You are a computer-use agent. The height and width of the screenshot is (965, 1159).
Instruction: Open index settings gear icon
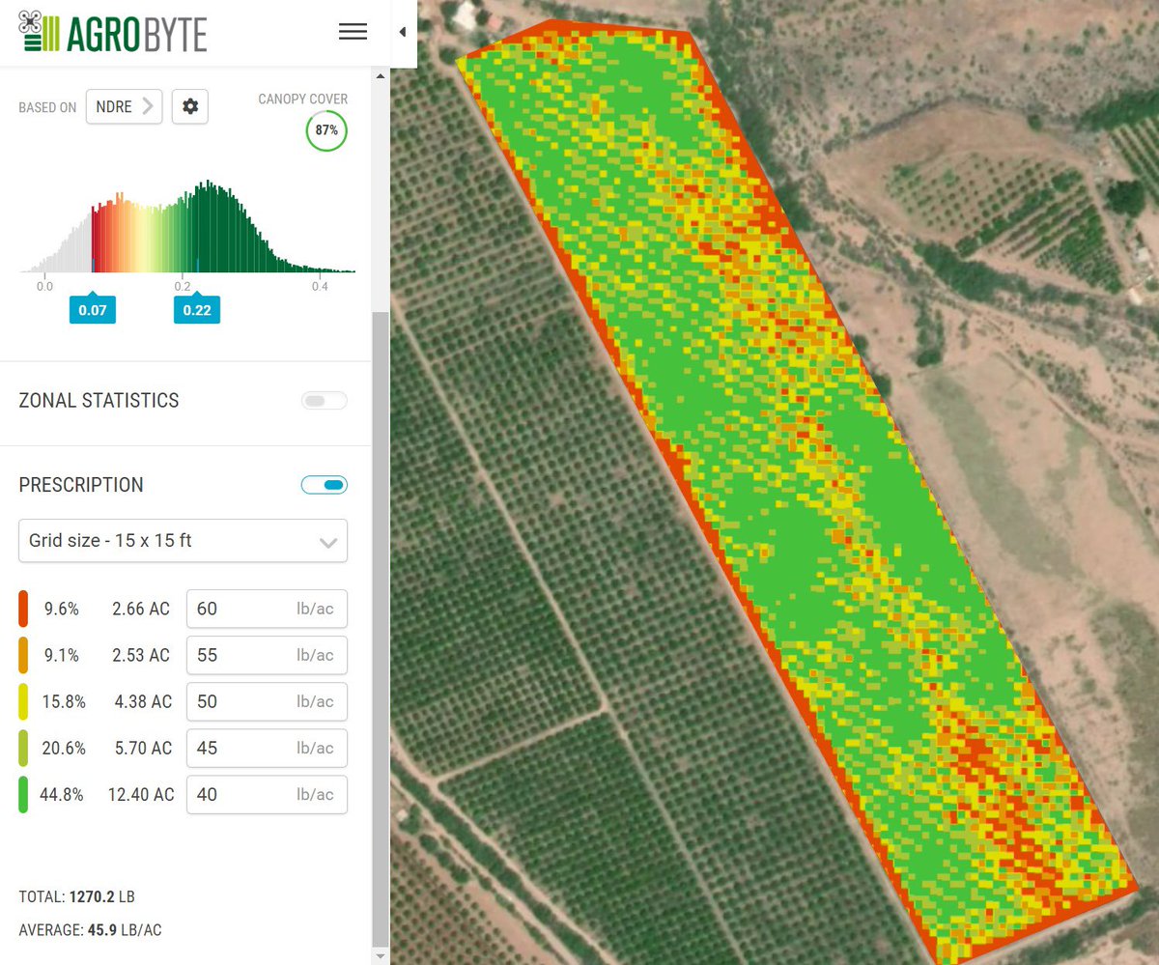[x=190, y=106]
